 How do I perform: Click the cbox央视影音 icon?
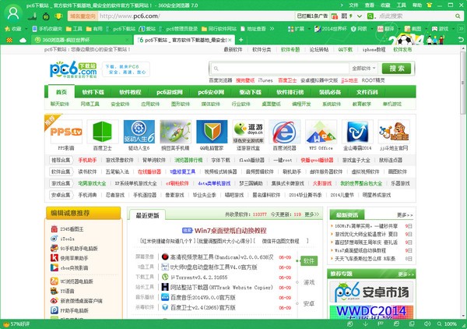click(x=54, y=267)
